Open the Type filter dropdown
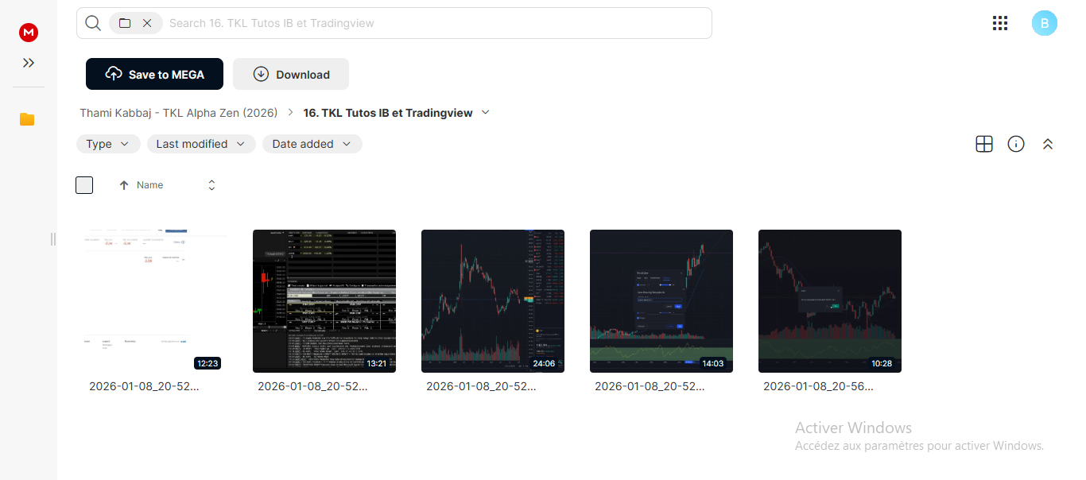Screen dimensions: 1086x480 coord(108,144)
